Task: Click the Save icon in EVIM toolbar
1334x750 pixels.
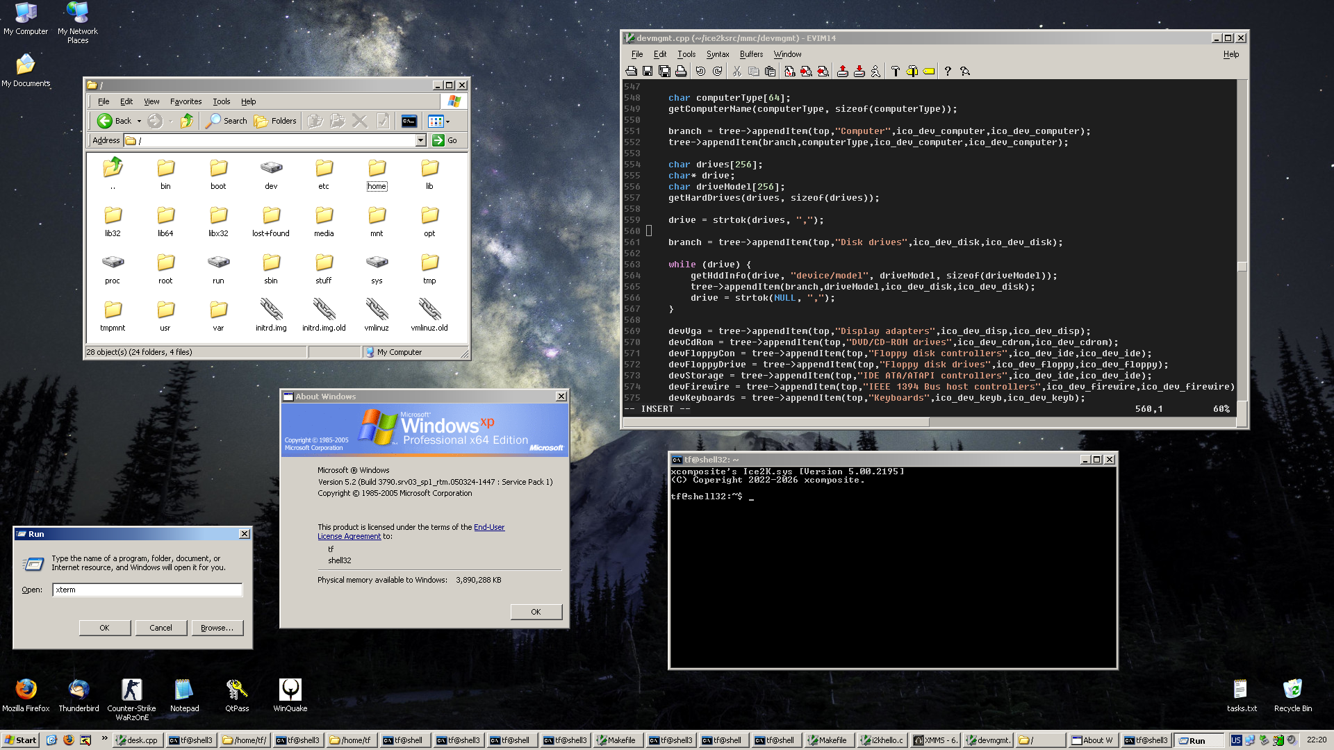Action: pyautogui.click(x=648, y=71)
